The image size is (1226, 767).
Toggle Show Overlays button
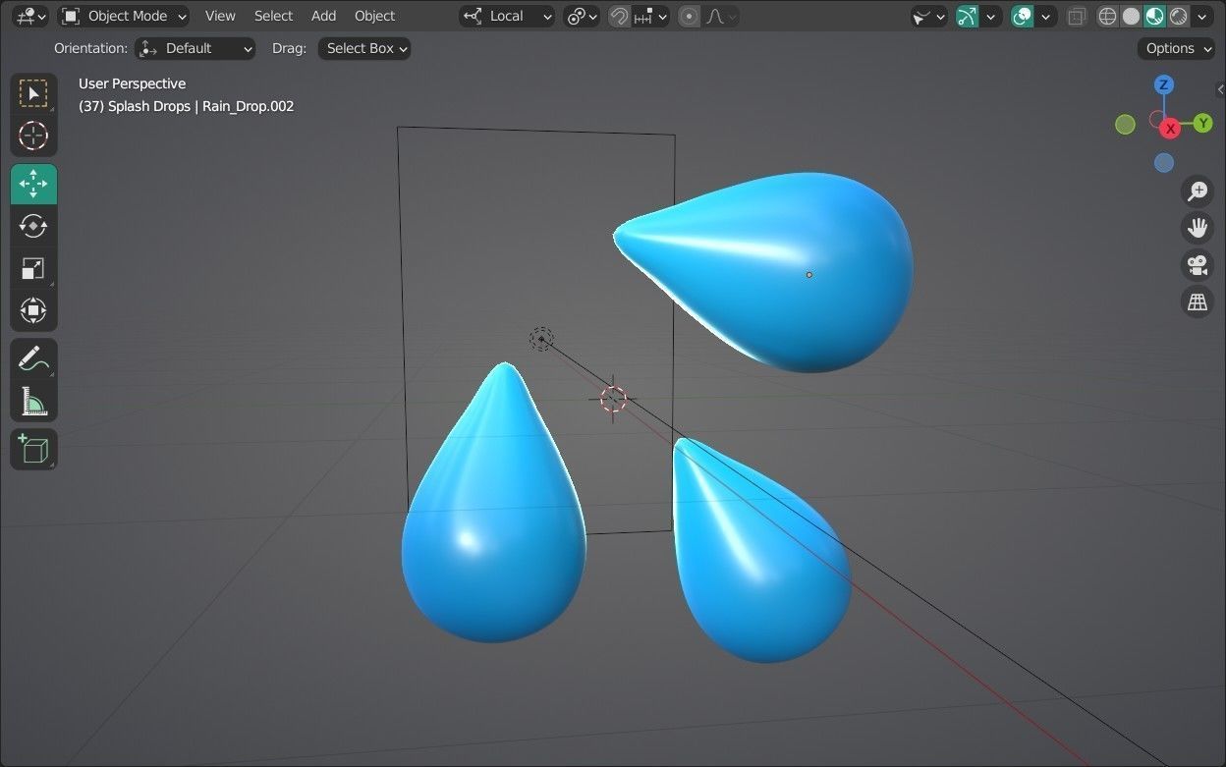pos(1023,16)
